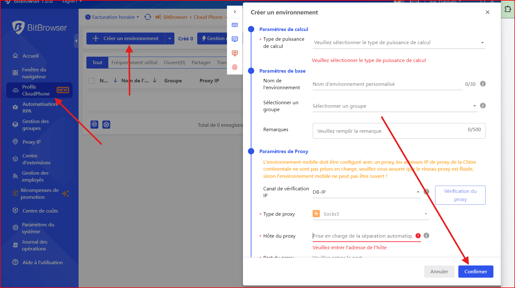Open Type de proxy Socks5 dropdown
Viewport: 515px width, 288px height.
tap(371, 214)
